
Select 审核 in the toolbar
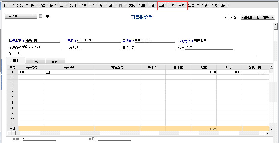click(x=92, y=5)
